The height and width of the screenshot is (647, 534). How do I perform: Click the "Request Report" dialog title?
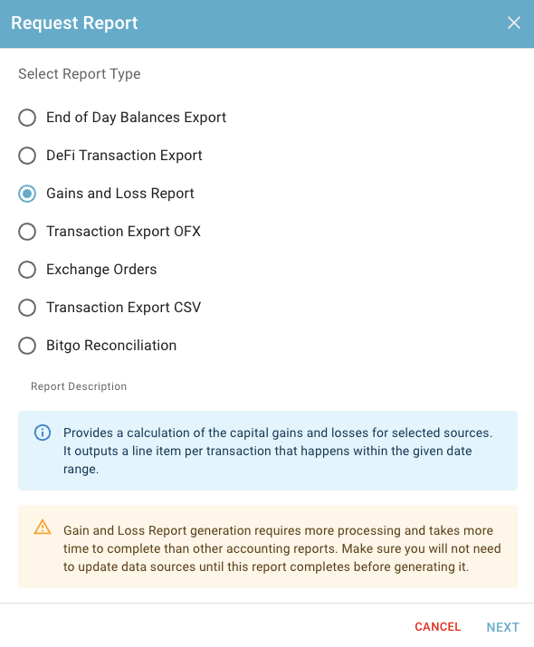coord(74,24)
